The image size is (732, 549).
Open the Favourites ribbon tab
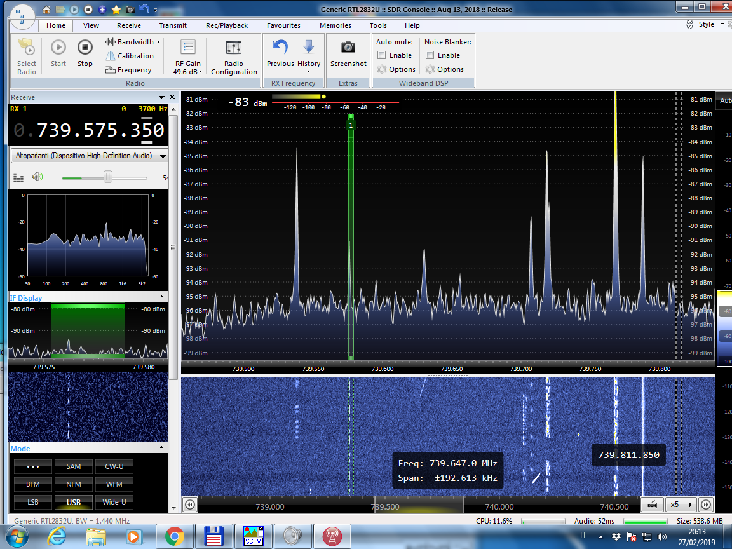coord(283,25)
